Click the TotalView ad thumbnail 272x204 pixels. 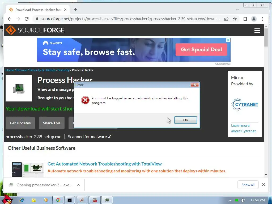(x=28, y=169)
